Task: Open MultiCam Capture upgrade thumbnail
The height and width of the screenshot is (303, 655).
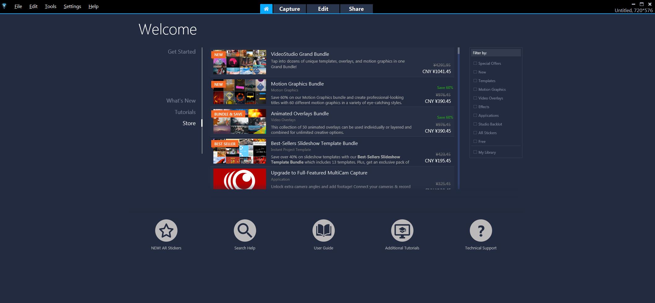Action: (239, 179)
